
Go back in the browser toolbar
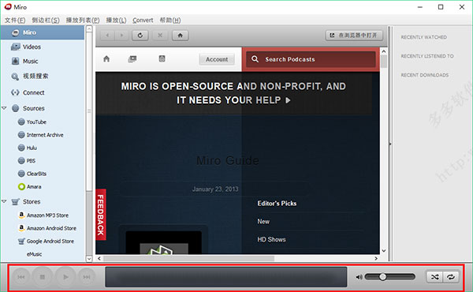click(107, 36)
